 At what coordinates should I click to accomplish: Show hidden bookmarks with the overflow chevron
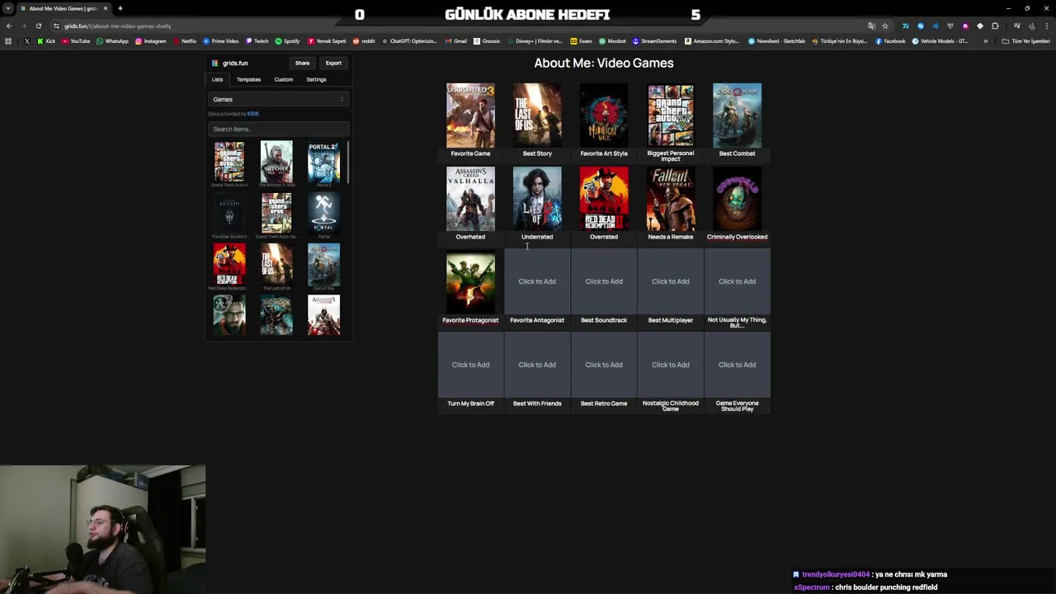pos(985,41)
